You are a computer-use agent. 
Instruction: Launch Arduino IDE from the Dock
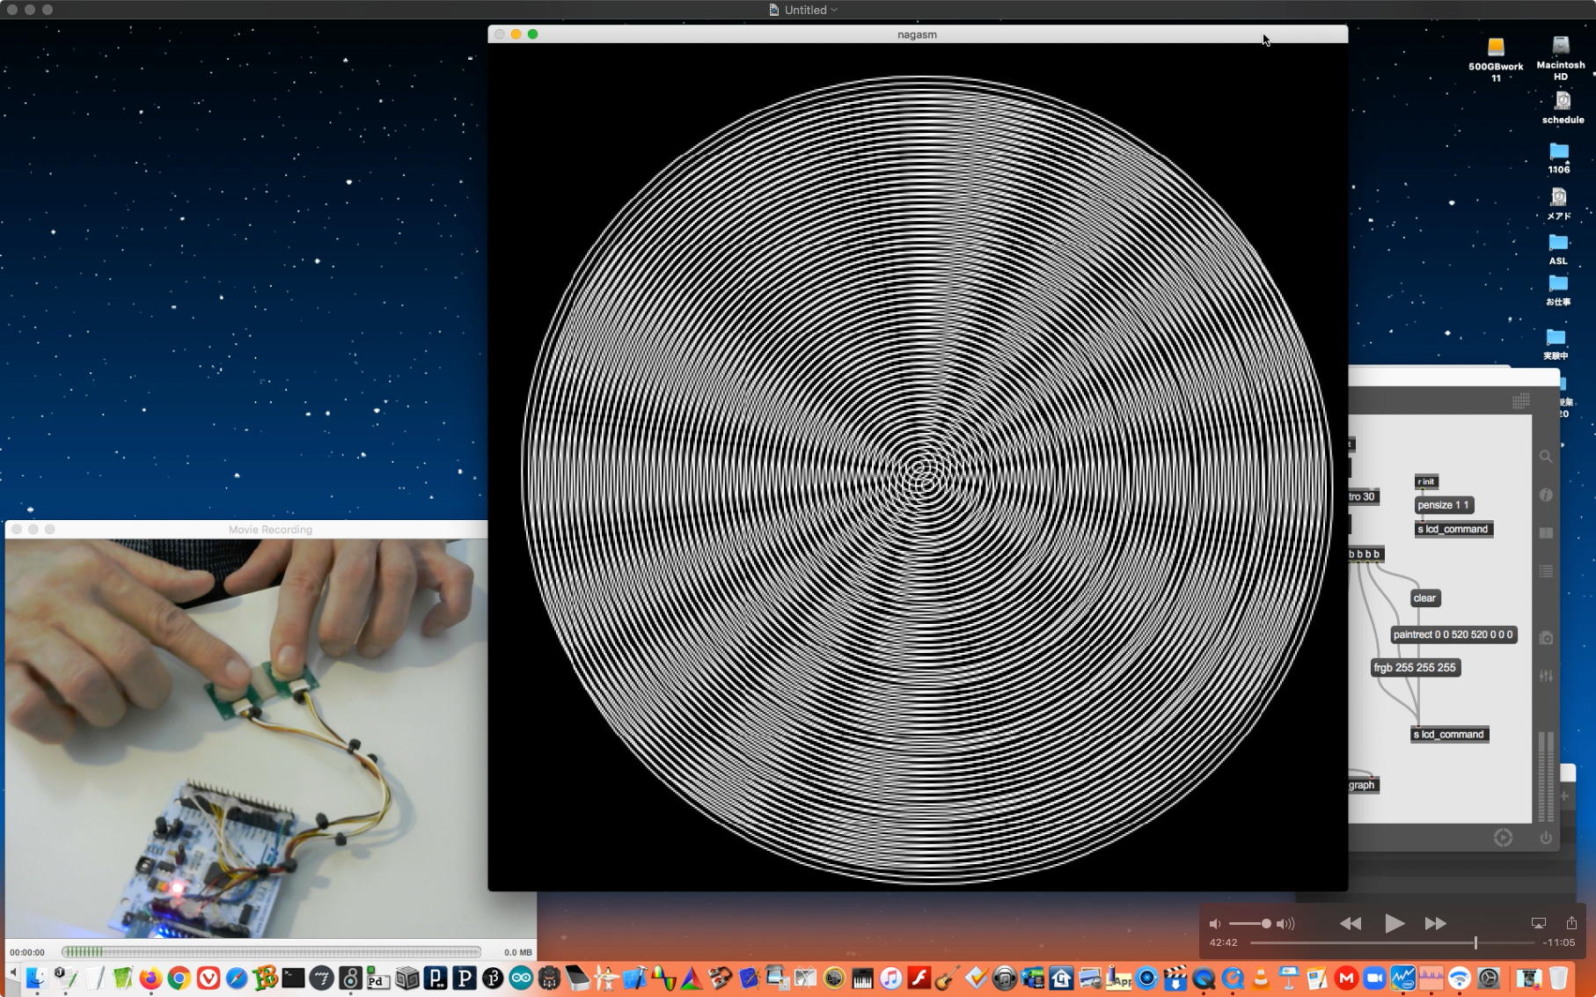point(521,978)
